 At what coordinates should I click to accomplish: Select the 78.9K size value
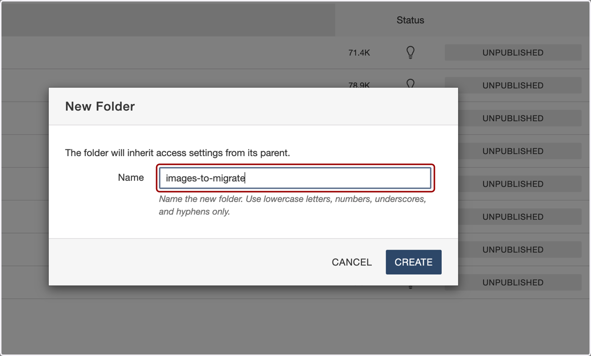coord(359,85)
